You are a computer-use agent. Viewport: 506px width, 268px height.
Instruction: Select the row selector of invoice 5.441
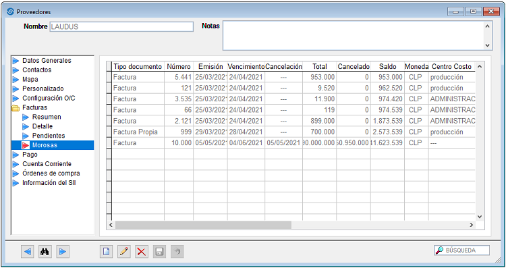click(x=109, y=77)
